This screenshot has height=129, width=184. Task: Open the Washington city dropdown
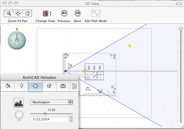tap(51, 102)
